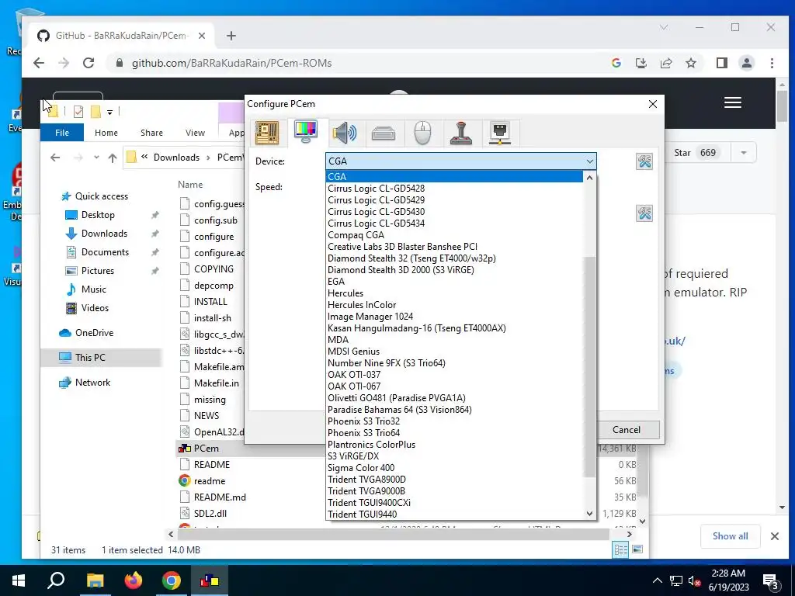Viewport: 795px width, 596px height.
Task: Choose Phoenix S3 Trio64 entry
Action: [x=454, y=433]
